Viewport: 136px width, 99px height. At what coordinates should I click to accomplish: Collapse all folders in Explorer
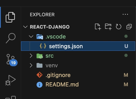(x=129, y=27)
